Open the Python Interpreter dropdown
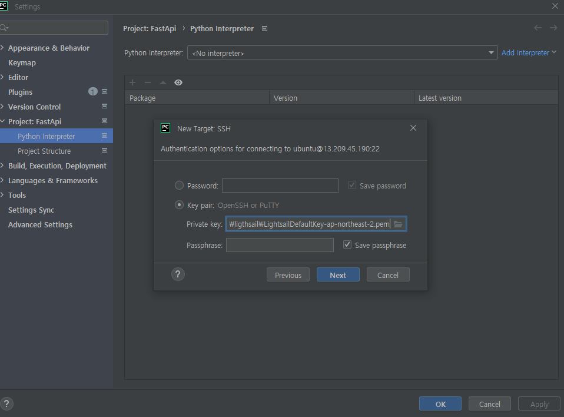 tap(342, 53)
